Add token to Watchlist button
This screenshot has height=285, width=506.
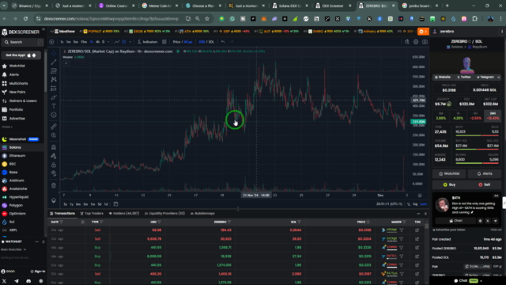coord(449,173)
